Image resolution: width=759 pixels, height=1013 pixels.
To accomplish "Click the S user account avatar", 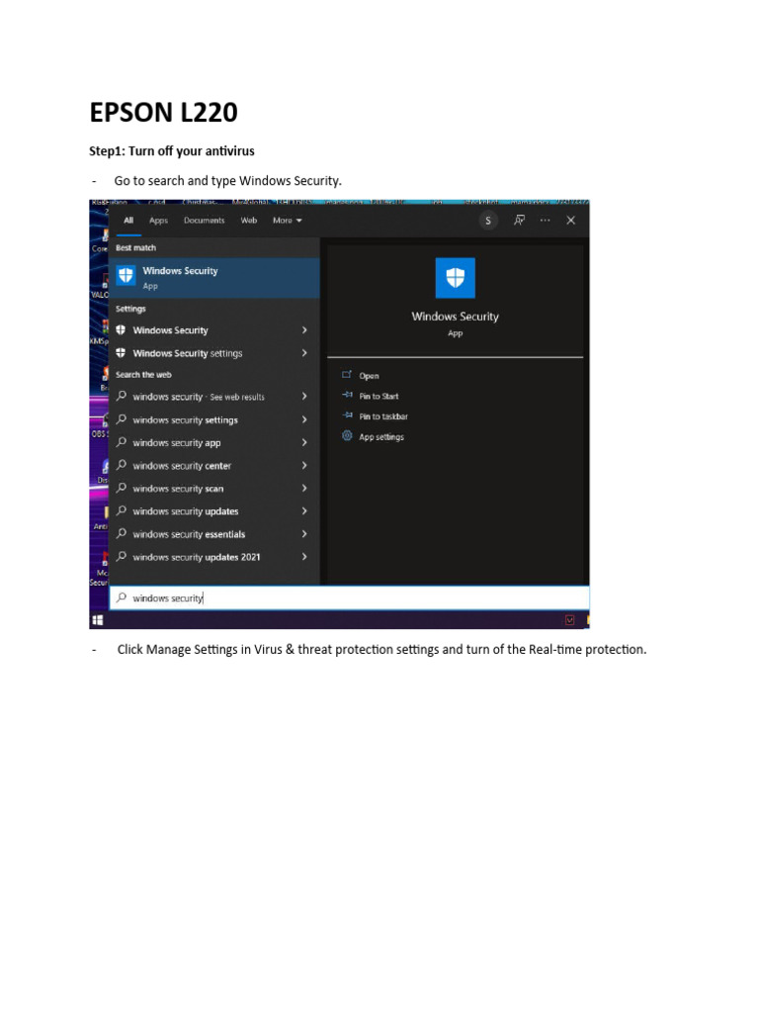I will (488, 221).
